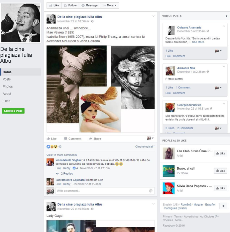This screenshot has width=230, height=232.
Task: Open the Bravo, ai stil page thumbnail
Action: [x=169, y=171]
